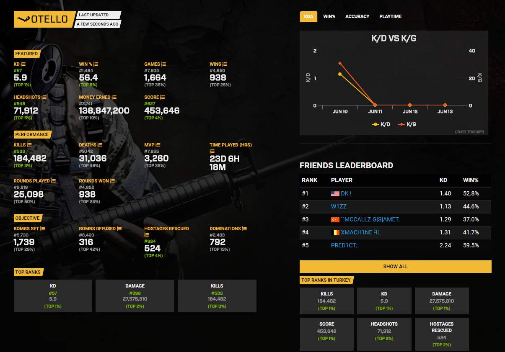Click SHOW ALL friends leaderboard button
This screenshot has height=352, width=505.
(x=396, y=267)
